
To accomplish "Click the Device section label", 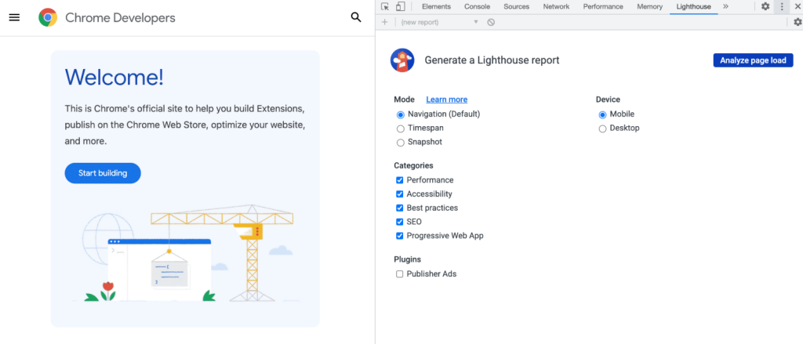I will click(608, 100).
